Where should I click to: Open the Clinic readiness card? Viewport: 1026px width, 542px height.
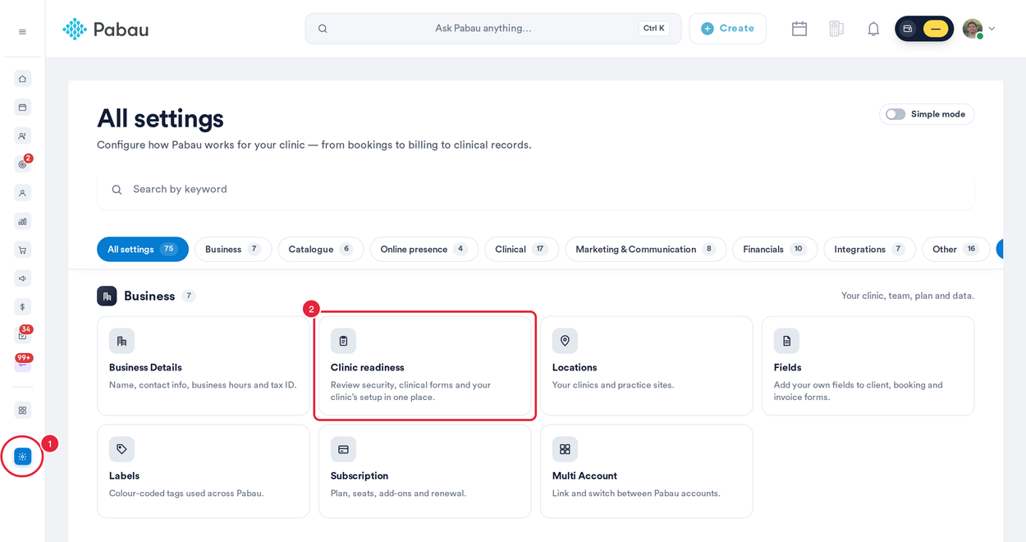coord(425,366)
